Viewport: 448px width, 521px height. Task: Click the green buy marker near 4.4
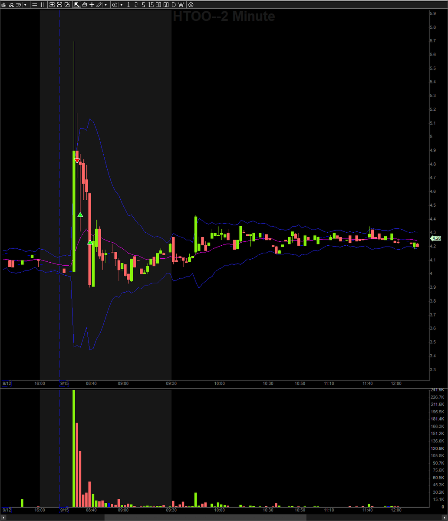(x=80, y=214)
